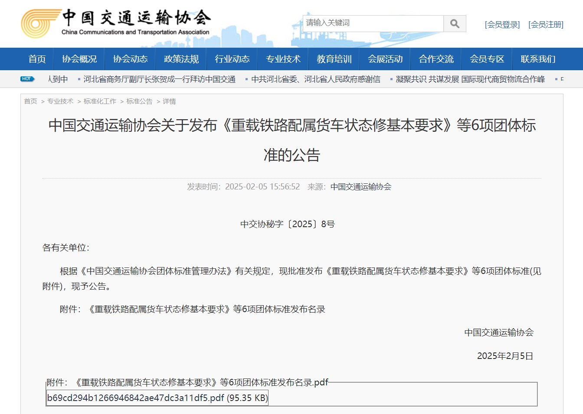The width and height of the screenshot is (583, 414).
Task: Select 联系我们 in the navigation bar
Action: pos(538,59)
